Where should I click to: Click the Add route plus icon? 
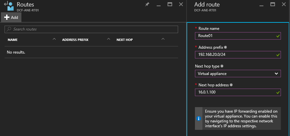6,18
